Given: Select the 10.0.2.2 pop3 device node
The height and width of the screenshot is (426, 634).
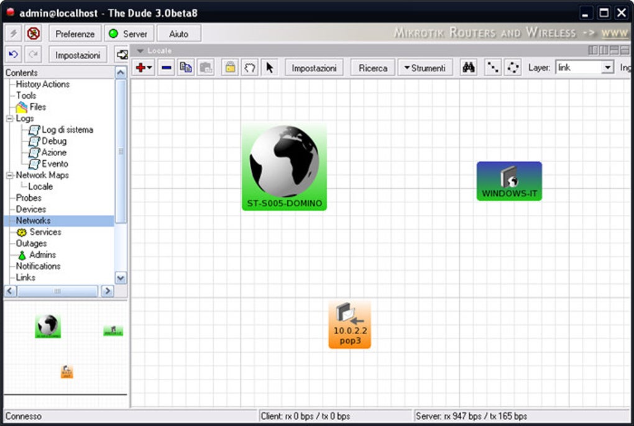Looking at the screenshot, I should click(350, 324).
